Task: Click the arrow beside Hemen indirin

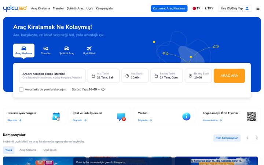Action: 221,120
